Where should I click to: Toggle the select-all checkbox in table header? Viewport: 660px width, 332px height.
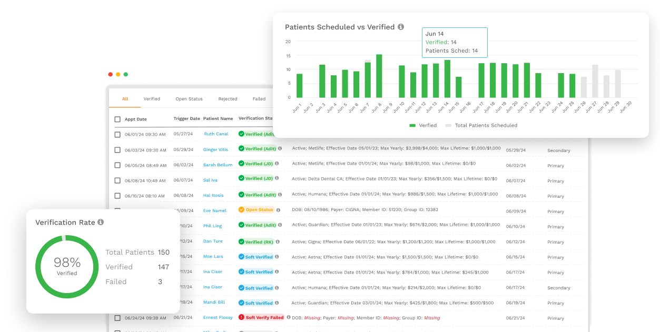coord(117,119)
